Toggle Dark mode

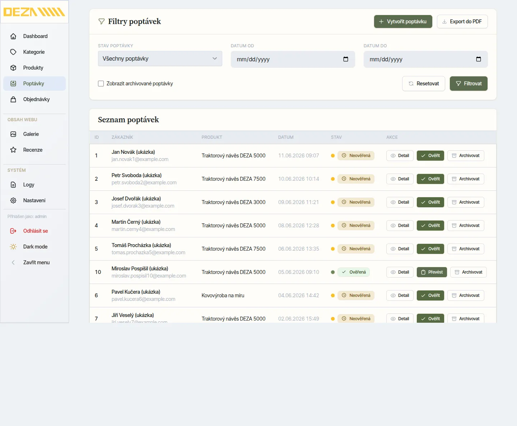coord(34,247)
